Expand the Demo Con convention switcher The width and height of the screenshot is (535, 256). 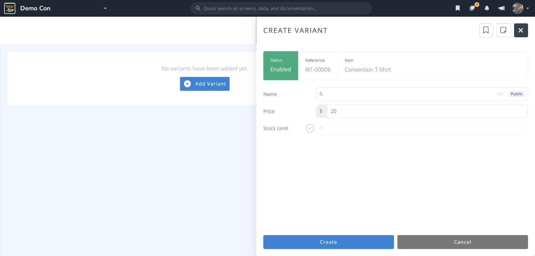pos(105,8)
